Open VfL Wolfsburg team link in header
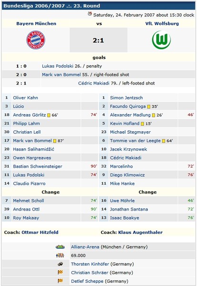 (x=162, y=23)
